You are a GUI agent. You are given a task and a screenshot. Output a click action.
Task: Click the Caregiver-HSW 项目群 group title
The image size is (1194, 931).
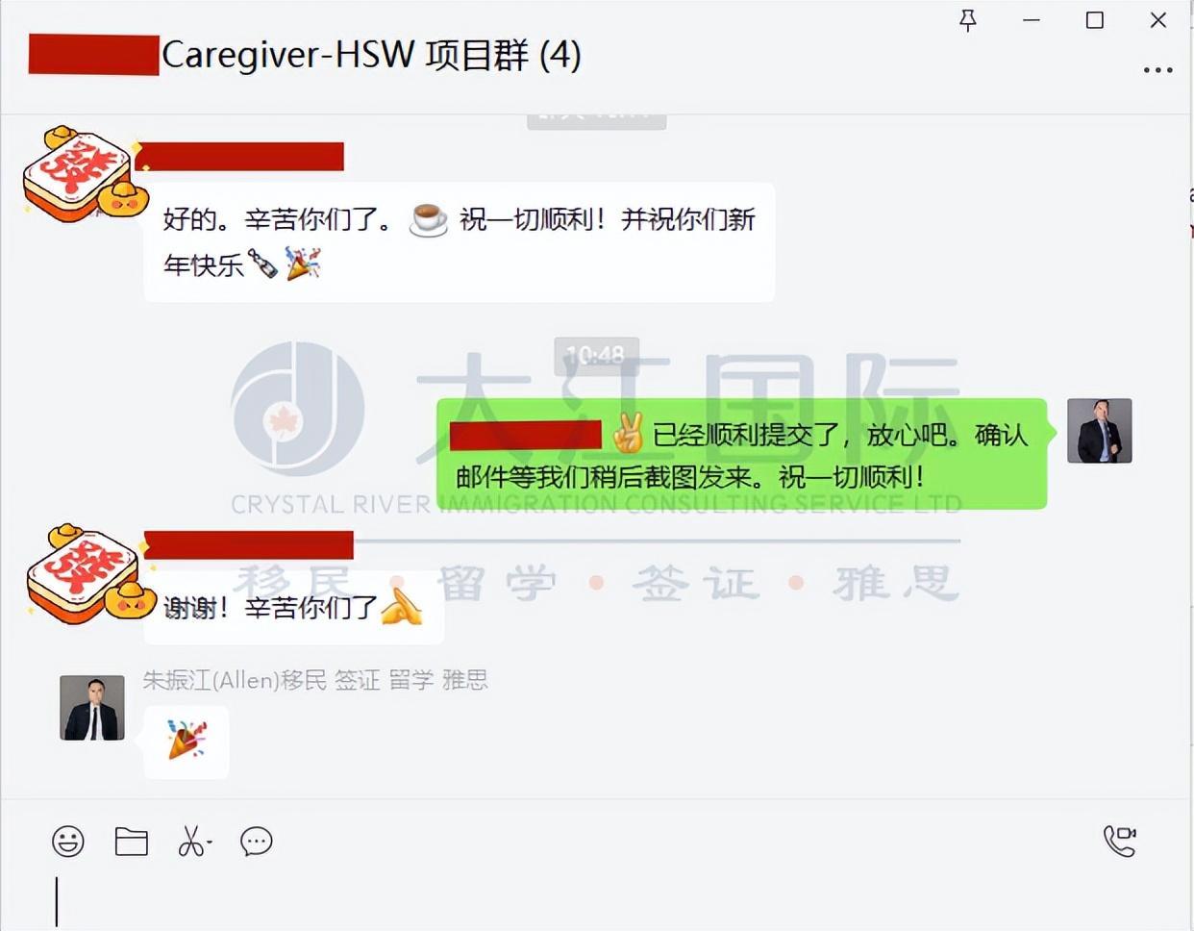371,55
